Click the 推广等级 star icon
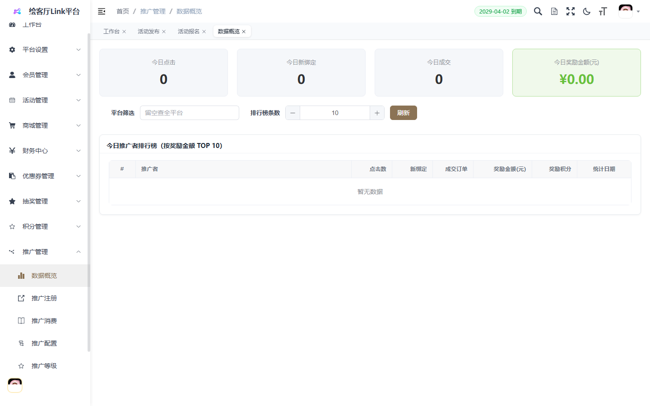The image size is (650, 406). [x=21, y=366]
